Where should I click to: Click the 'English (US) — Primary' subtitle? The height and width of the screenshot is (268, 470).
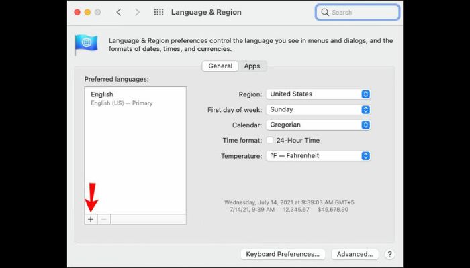click(x=122, y=103)
